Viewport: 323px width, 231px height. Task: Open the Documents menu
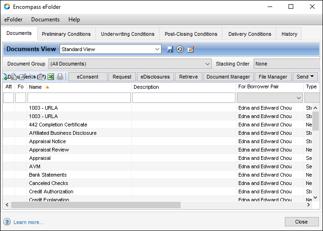point(45,20)
